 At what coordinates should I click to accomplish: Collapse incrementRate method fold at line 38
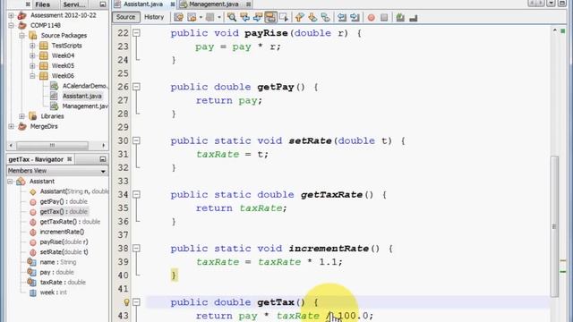pyautogui.click(x=136, y=249)
